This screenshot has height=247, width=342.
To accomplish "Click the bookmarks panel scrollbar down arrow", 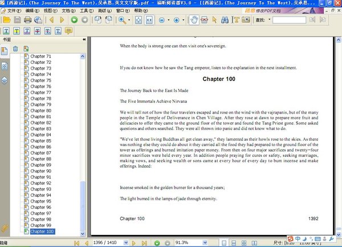I will [83, 234].
